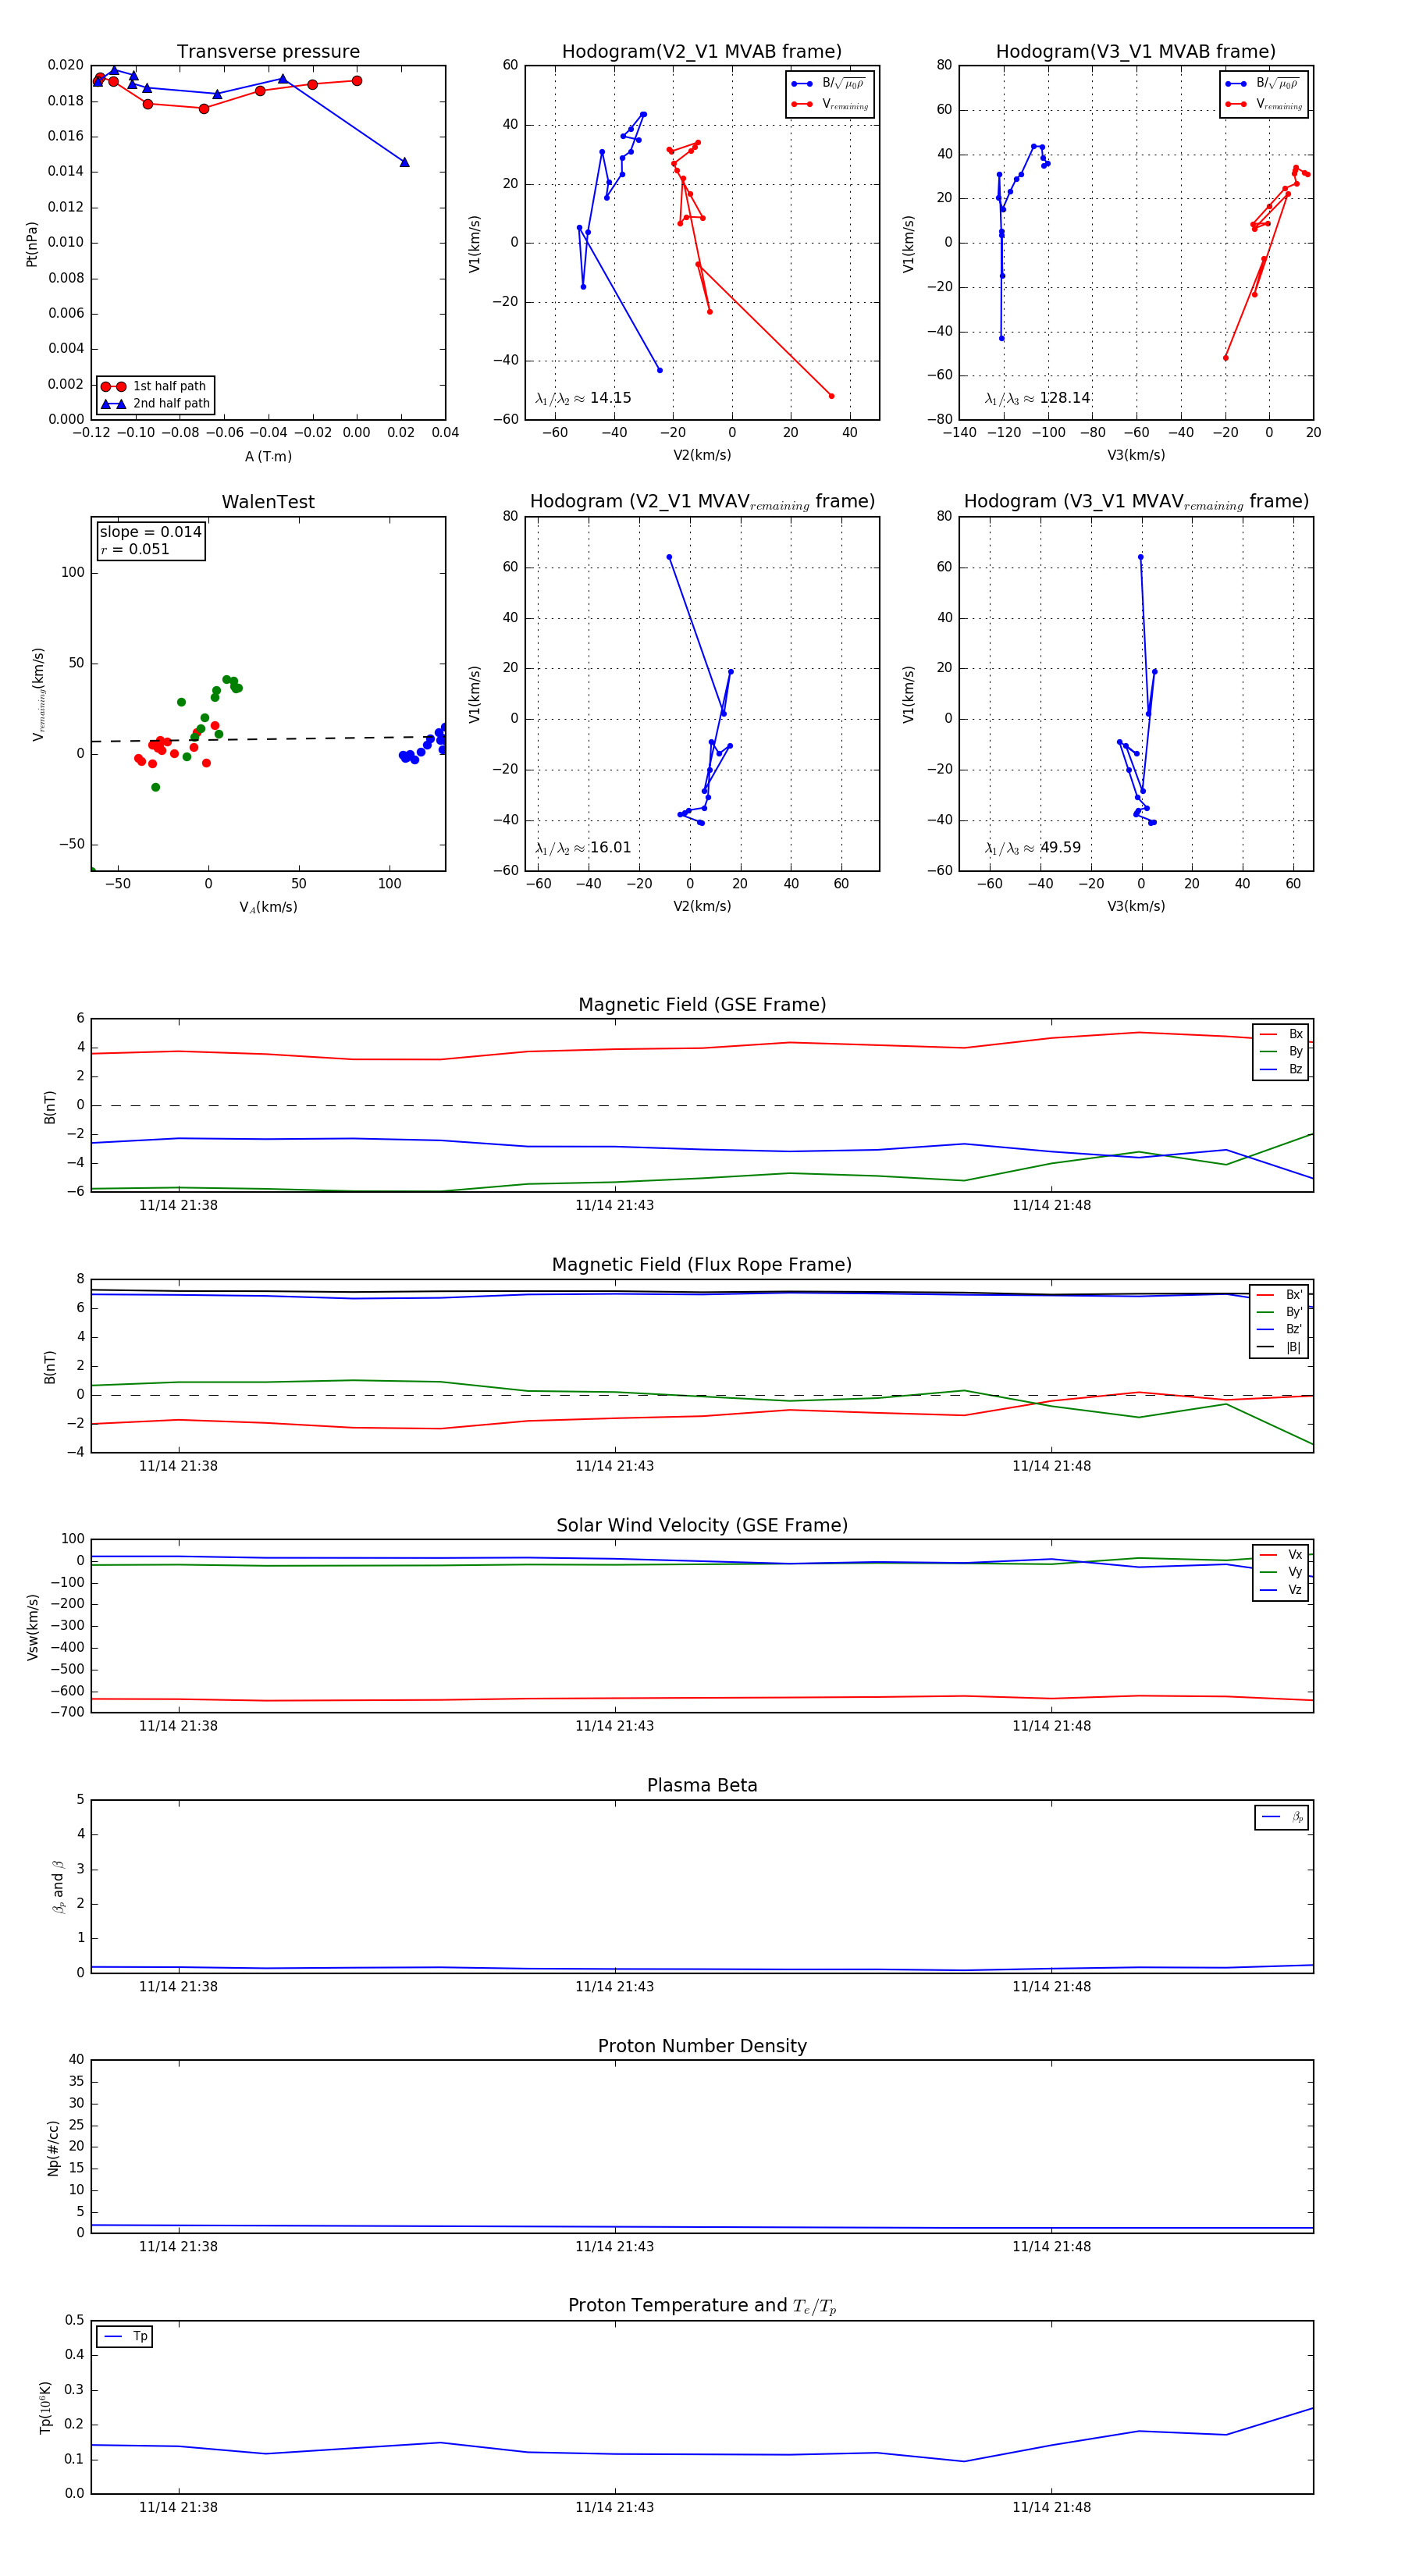Click the 'Np(#/cc)' axis label
The image size is (1405, 2576).
pos(53,2148)
